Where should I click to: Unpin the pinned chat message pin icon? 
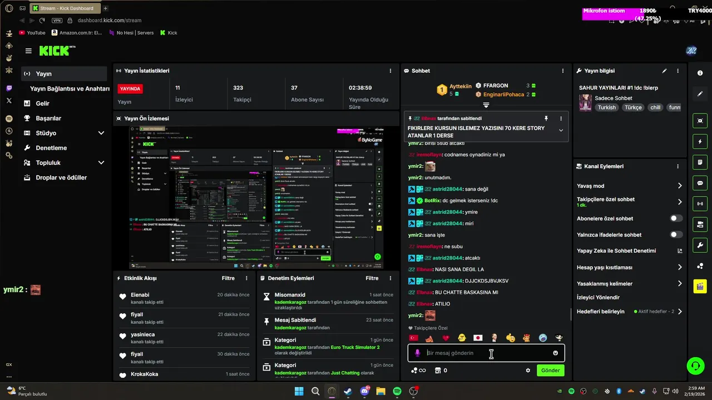click(546, 118)
